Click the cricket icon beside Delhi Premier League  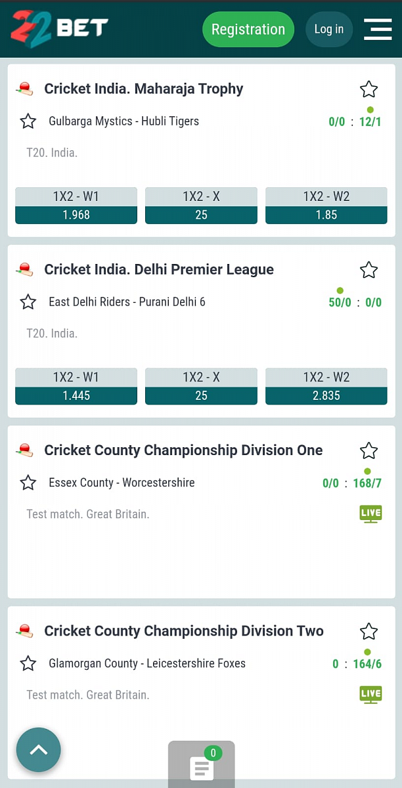click(x=25, y=269)
